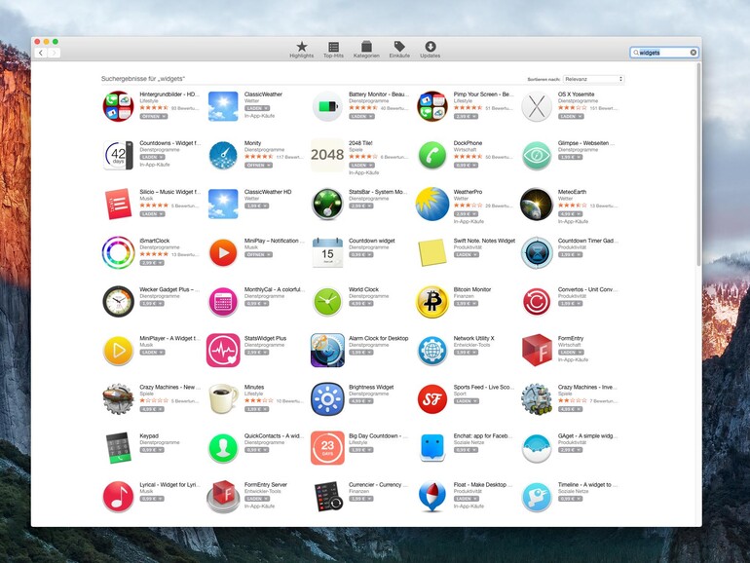Open the FormEntry app icon
750x563 pixels.
click(x=537, y=350)
